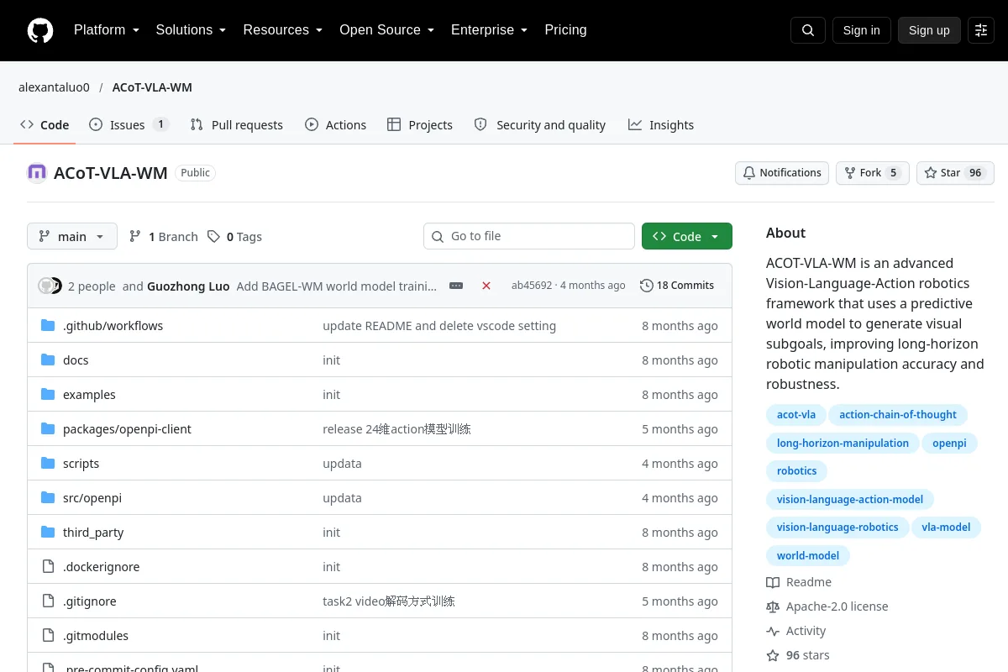
Task: Open the green Code dropdown
Action: pos(687,237)
